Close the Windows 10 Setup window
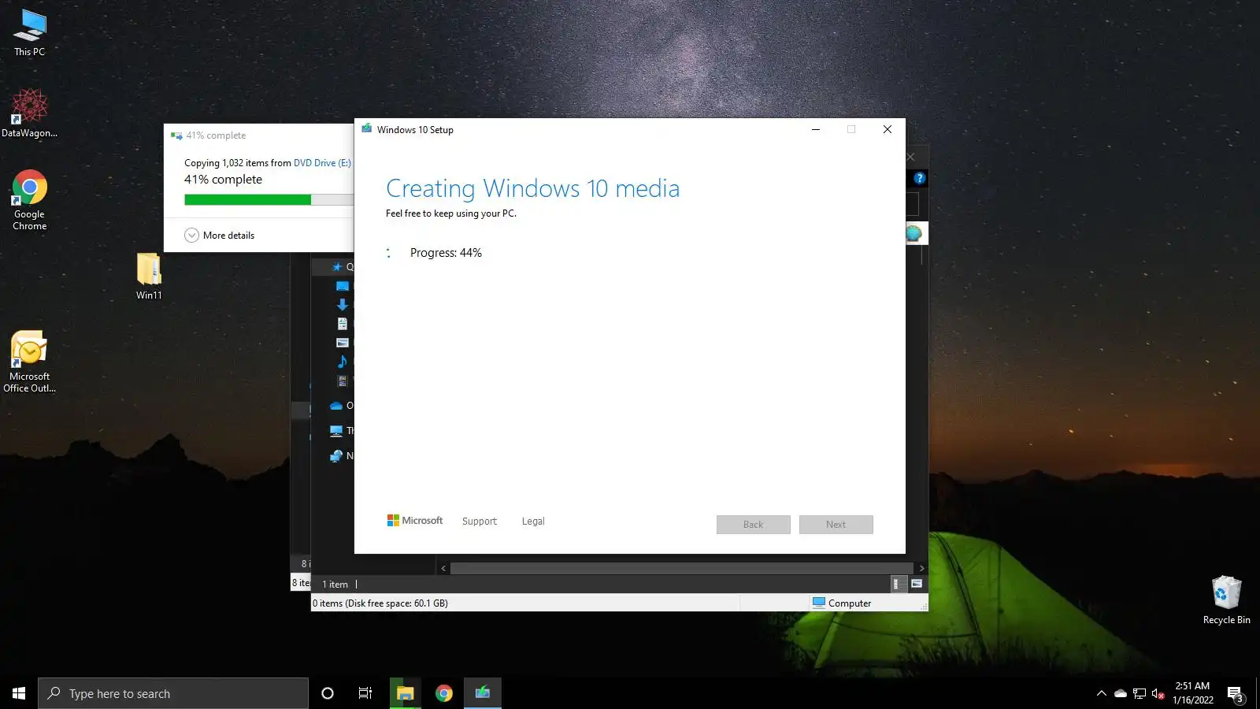The height and width of the screenshot is (709, 1260). tap(888, 129)
